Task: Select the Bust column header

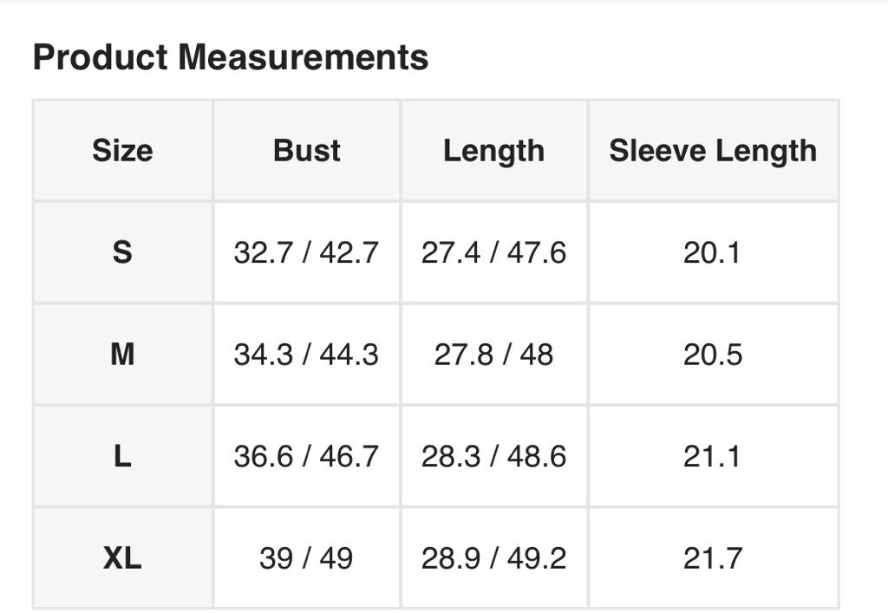Action: [306, 151]
